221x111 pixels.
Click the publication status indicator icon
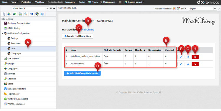pos(174,9)
